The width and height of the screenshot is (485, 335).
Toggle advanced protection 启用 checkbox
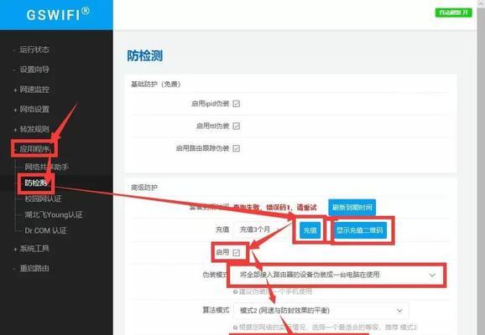(237, 253)
